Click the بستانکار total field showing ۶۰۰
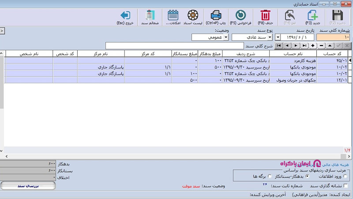The height and width of the screenshot is (199, 353). point(28,171)
